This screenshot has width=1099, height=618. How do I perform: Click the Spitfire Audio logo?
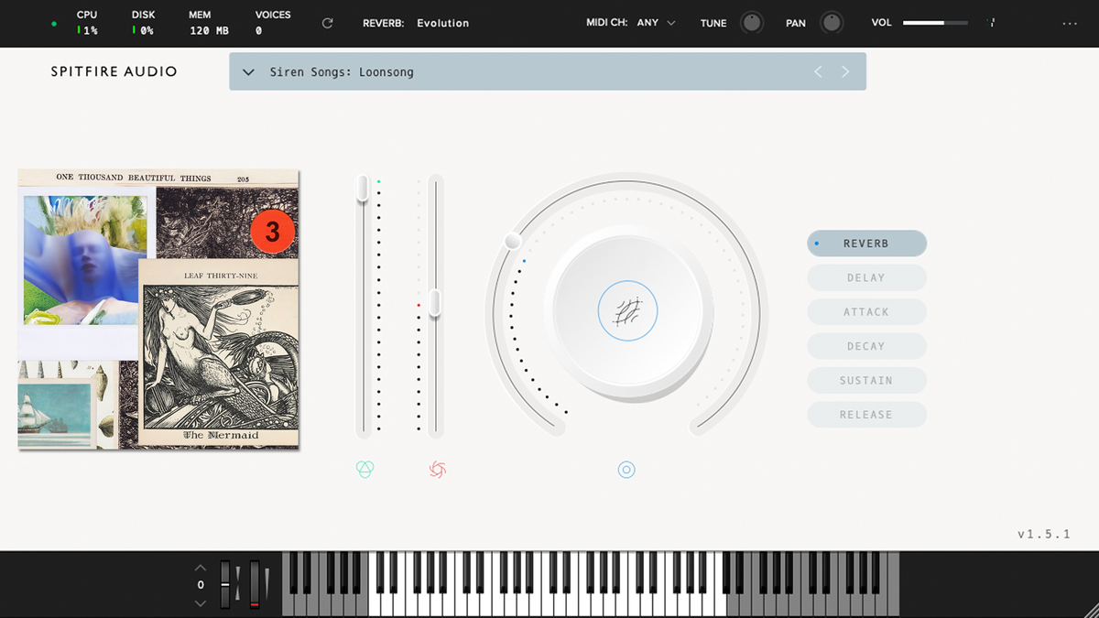point(114,70)
